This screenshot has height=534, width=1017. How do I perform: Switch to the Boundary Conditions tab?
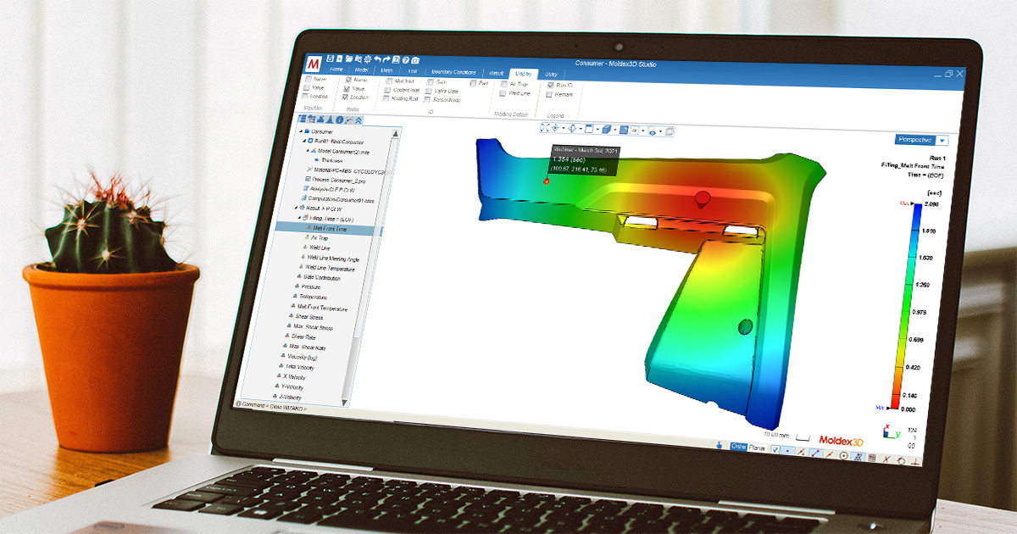tap(453, 72)
